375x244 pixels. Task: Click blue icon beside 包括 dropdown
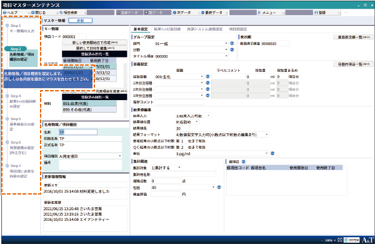[219, 187]
